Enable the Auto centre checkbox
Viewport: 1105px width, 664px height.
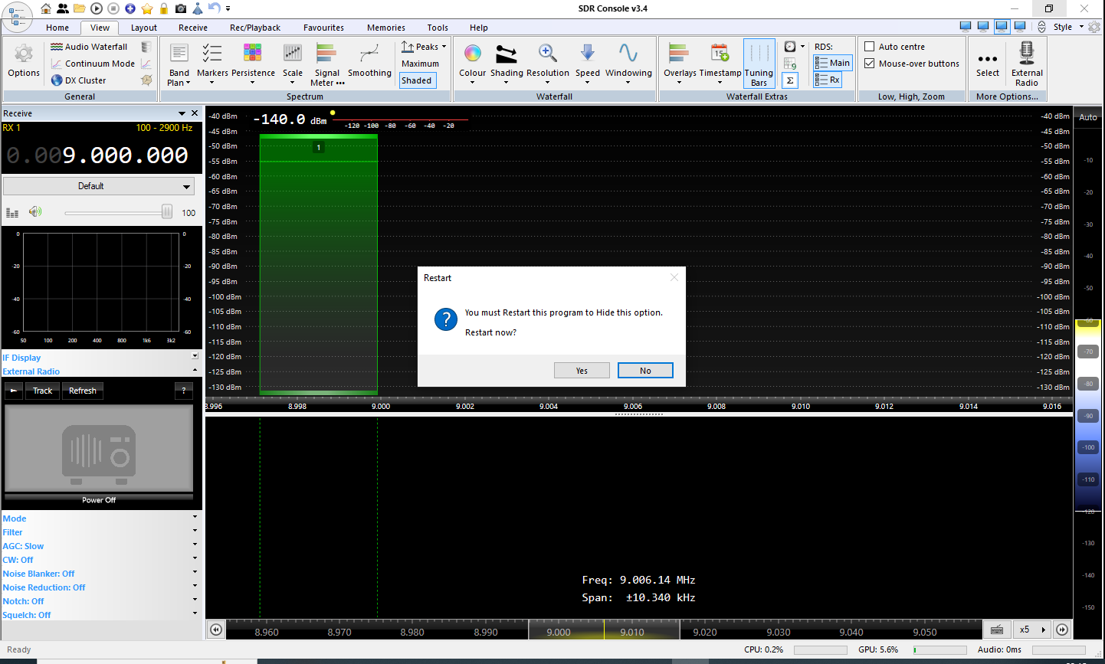(x=870, y=47)
